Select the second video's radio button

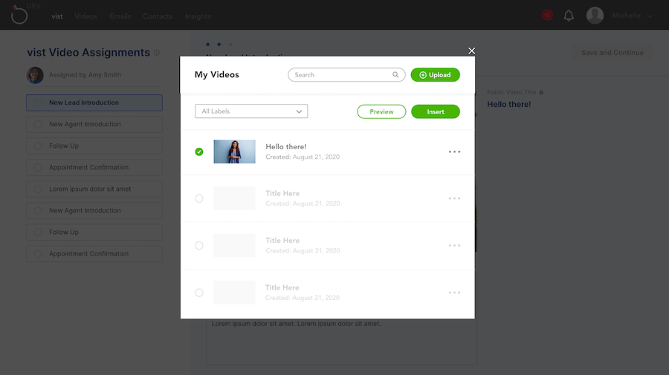(x=199, y=198)
